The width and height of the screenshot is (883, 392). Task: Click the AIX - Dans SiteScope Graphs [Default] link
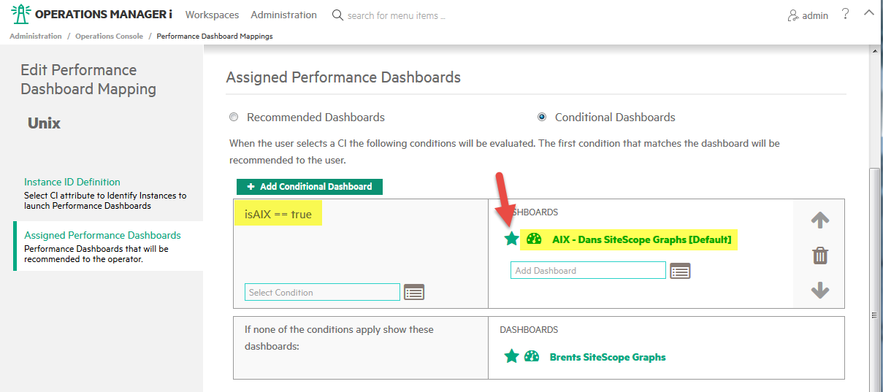(x=641, y=239)
